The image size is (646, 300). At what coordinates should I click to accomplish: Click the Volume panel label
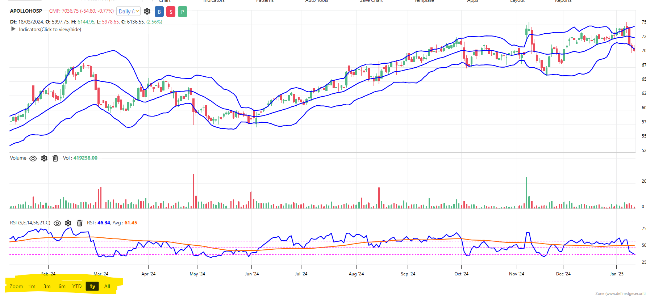coord(18,158)
